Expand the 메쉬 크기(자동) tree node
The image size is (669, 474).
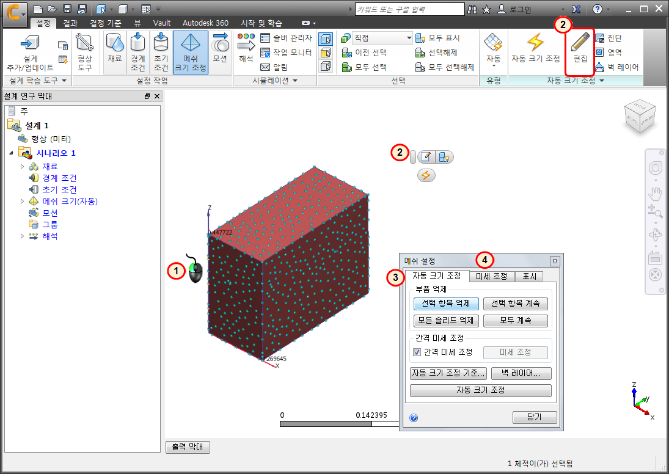(22, 201)
